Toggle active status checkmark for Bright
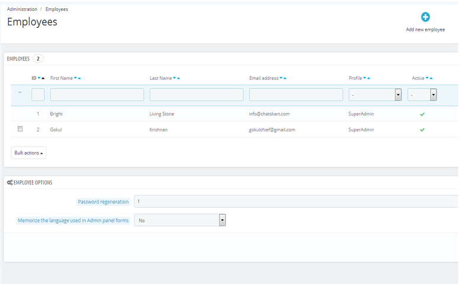The height and width of the screenshot is (284, 460). [422, 114]
